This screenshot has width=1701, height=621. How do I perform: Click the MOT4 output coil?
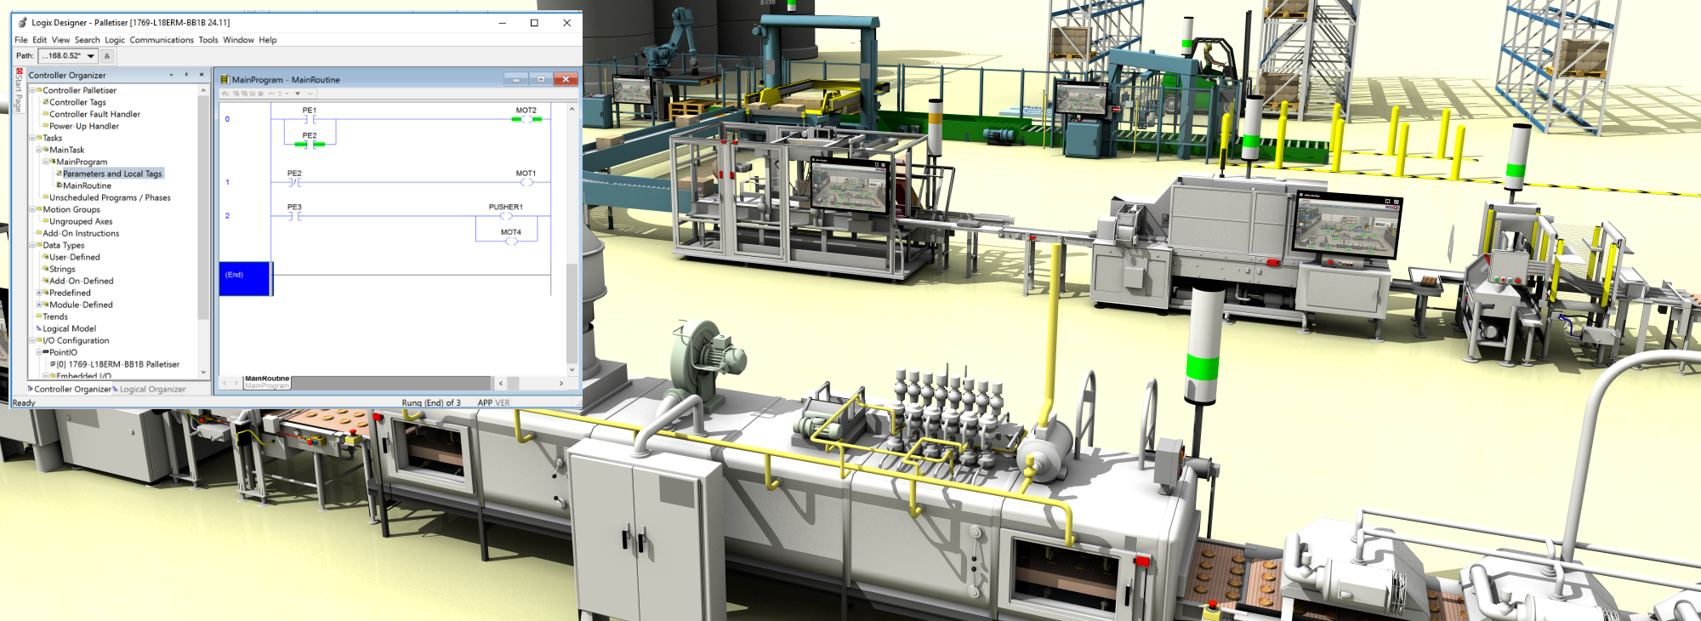511,242
